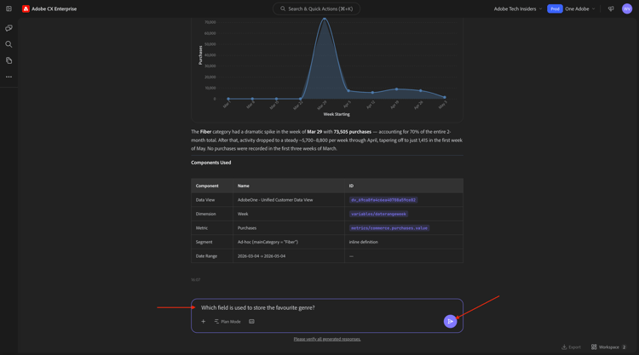This screenshot has height=355, width=639.
Task: Click the inline definition cell
Action: click(x=364, y=242)
